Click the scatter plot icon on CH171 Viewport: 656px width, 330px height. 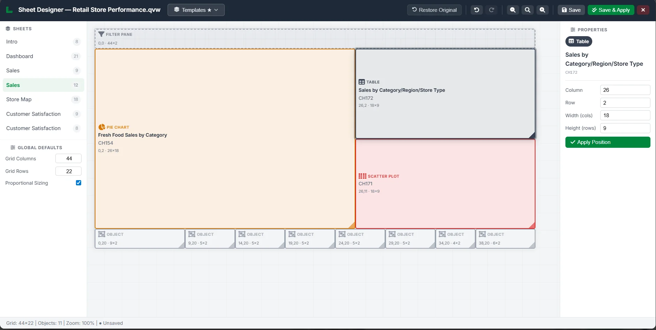(x=362, y=176)
